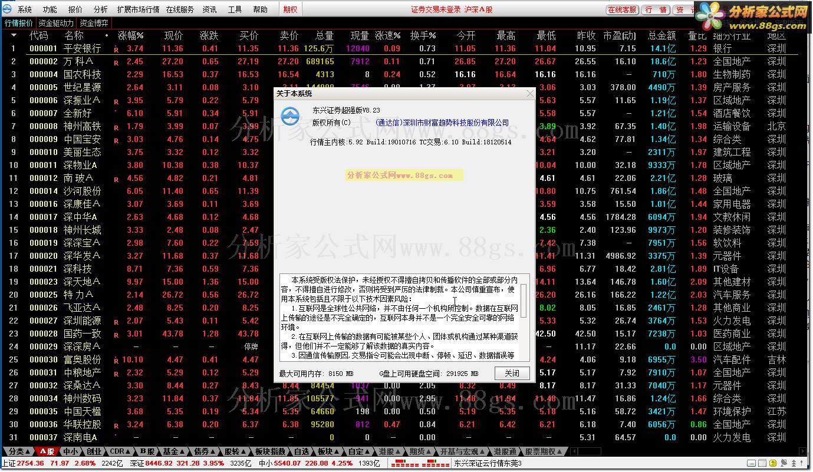Open the 分析 menu

[x=100, y=9]
